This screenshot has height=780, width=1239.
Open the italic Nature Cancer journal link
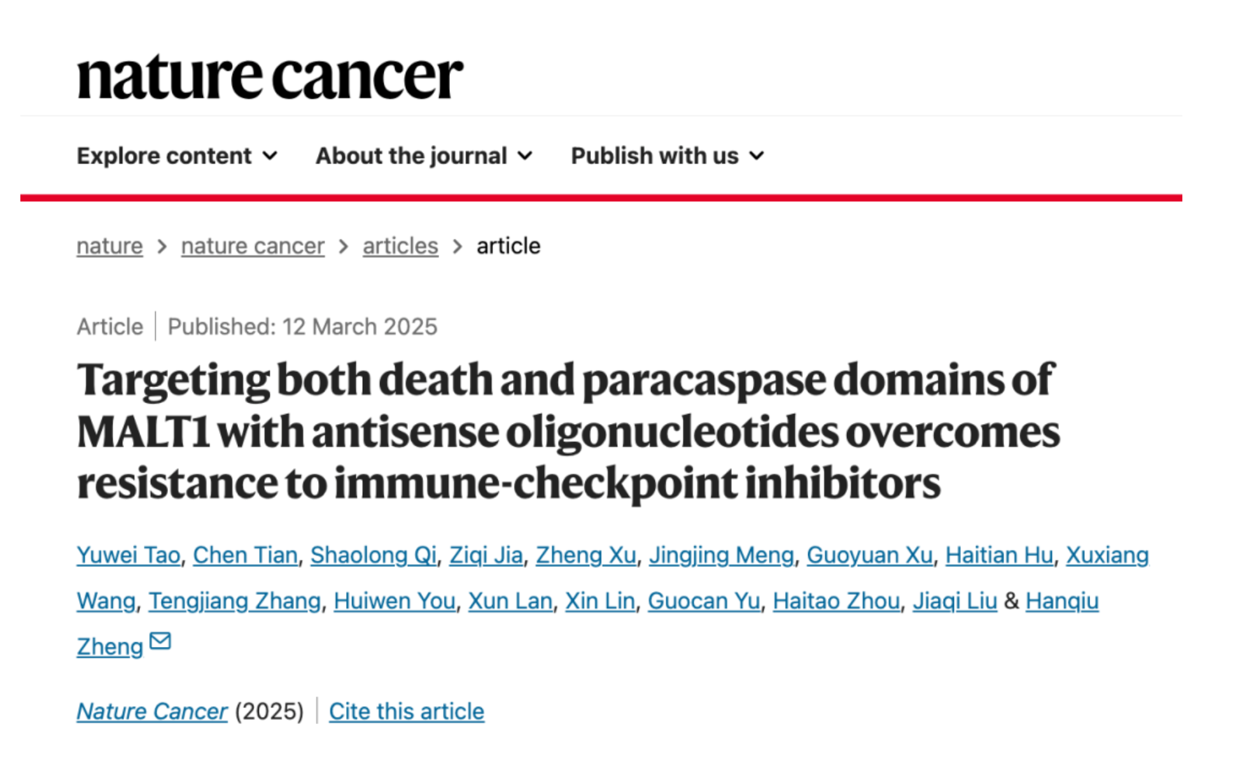(x=152, y=711)
